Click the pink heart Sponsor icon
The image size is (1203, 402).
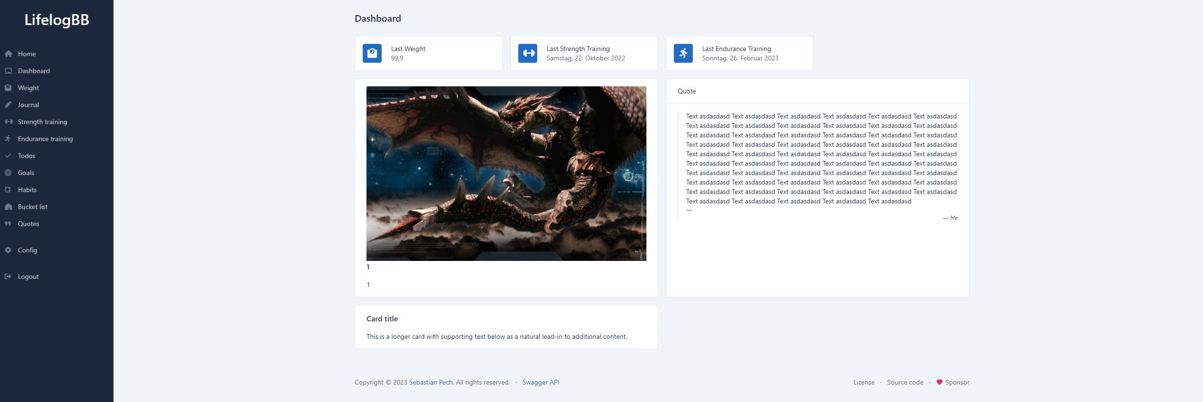(x=939, y=382)
